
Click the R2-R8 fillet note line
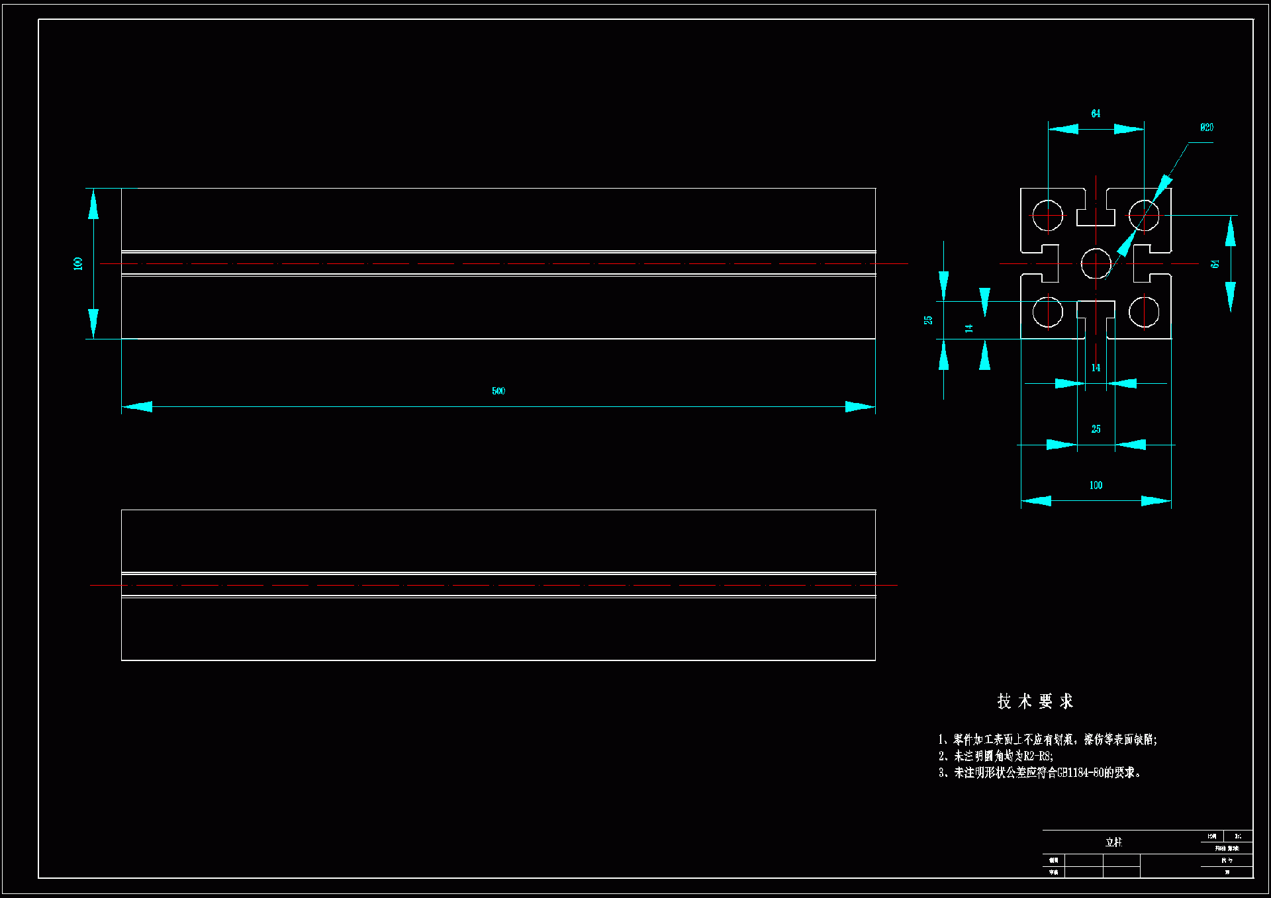(x=996, y=756)
